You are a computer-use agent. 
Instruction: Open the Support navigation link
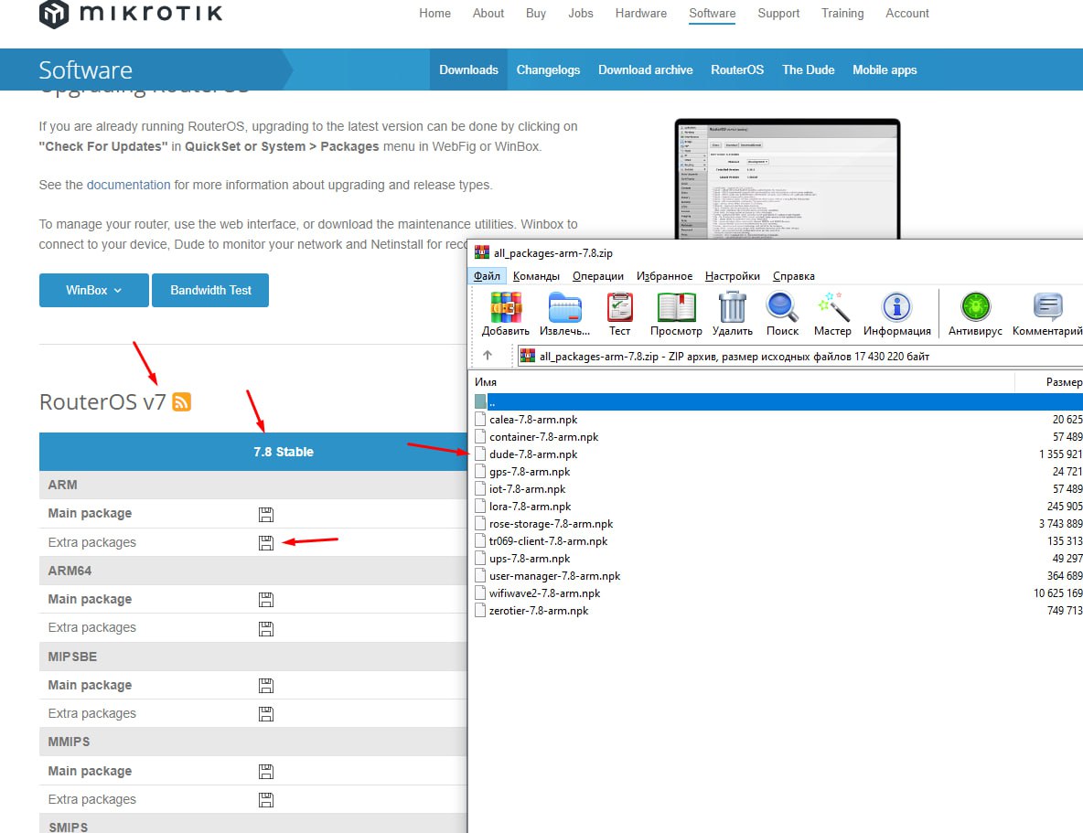tap(778, 13)
